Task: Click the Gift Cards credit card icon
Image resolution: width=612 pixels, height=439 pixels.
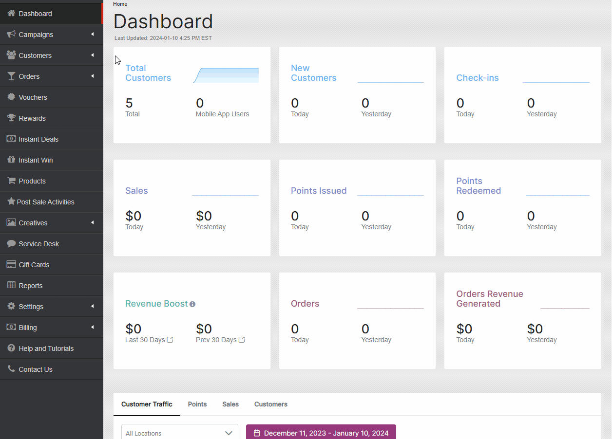Action: point(11,264)
